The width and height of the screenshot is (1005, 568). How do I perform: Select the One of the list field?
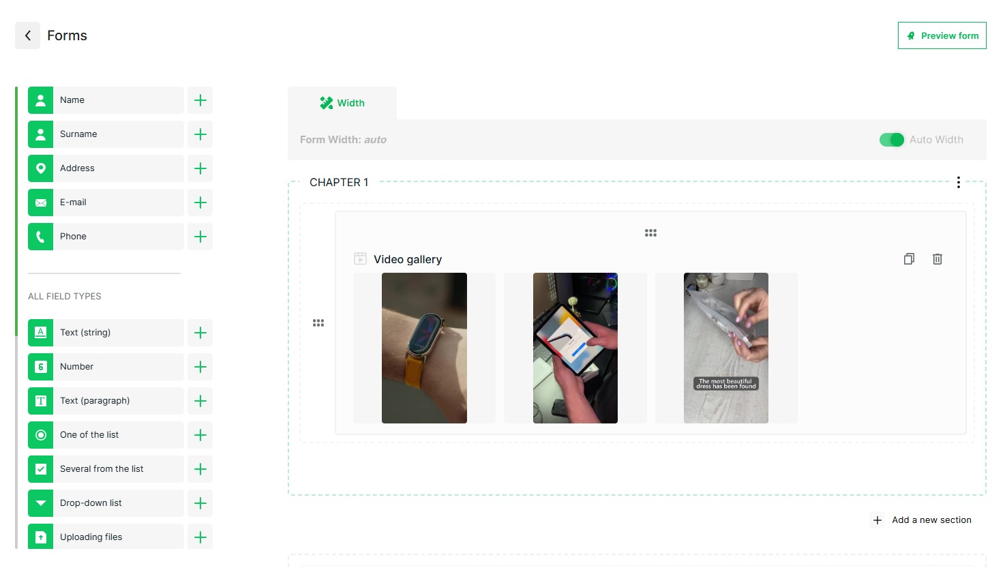[106, 435]
